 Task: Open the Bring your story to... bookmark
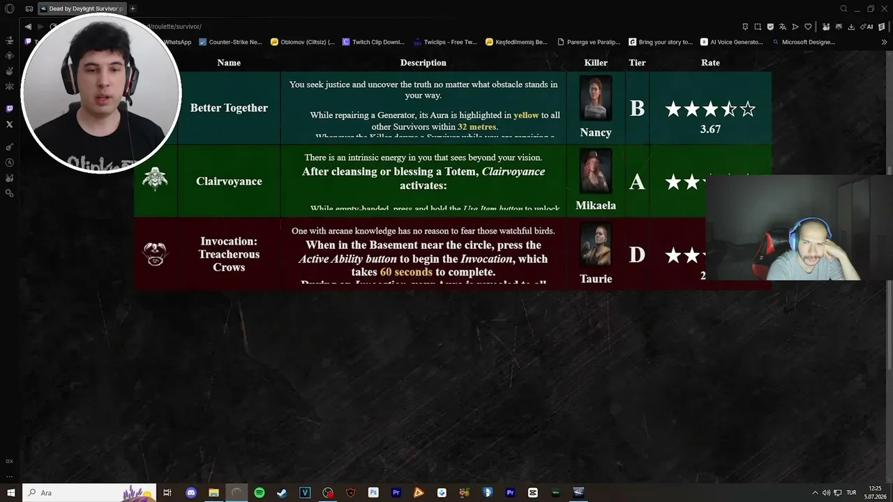[661, 42]
